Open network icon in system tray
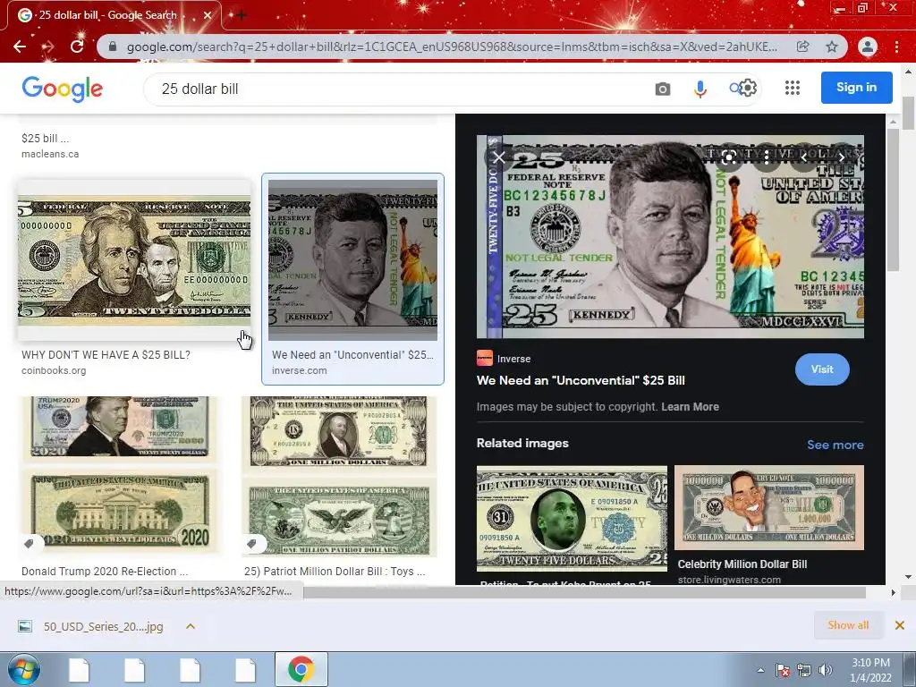Screen dimensions: 916x687 [804, 670]
